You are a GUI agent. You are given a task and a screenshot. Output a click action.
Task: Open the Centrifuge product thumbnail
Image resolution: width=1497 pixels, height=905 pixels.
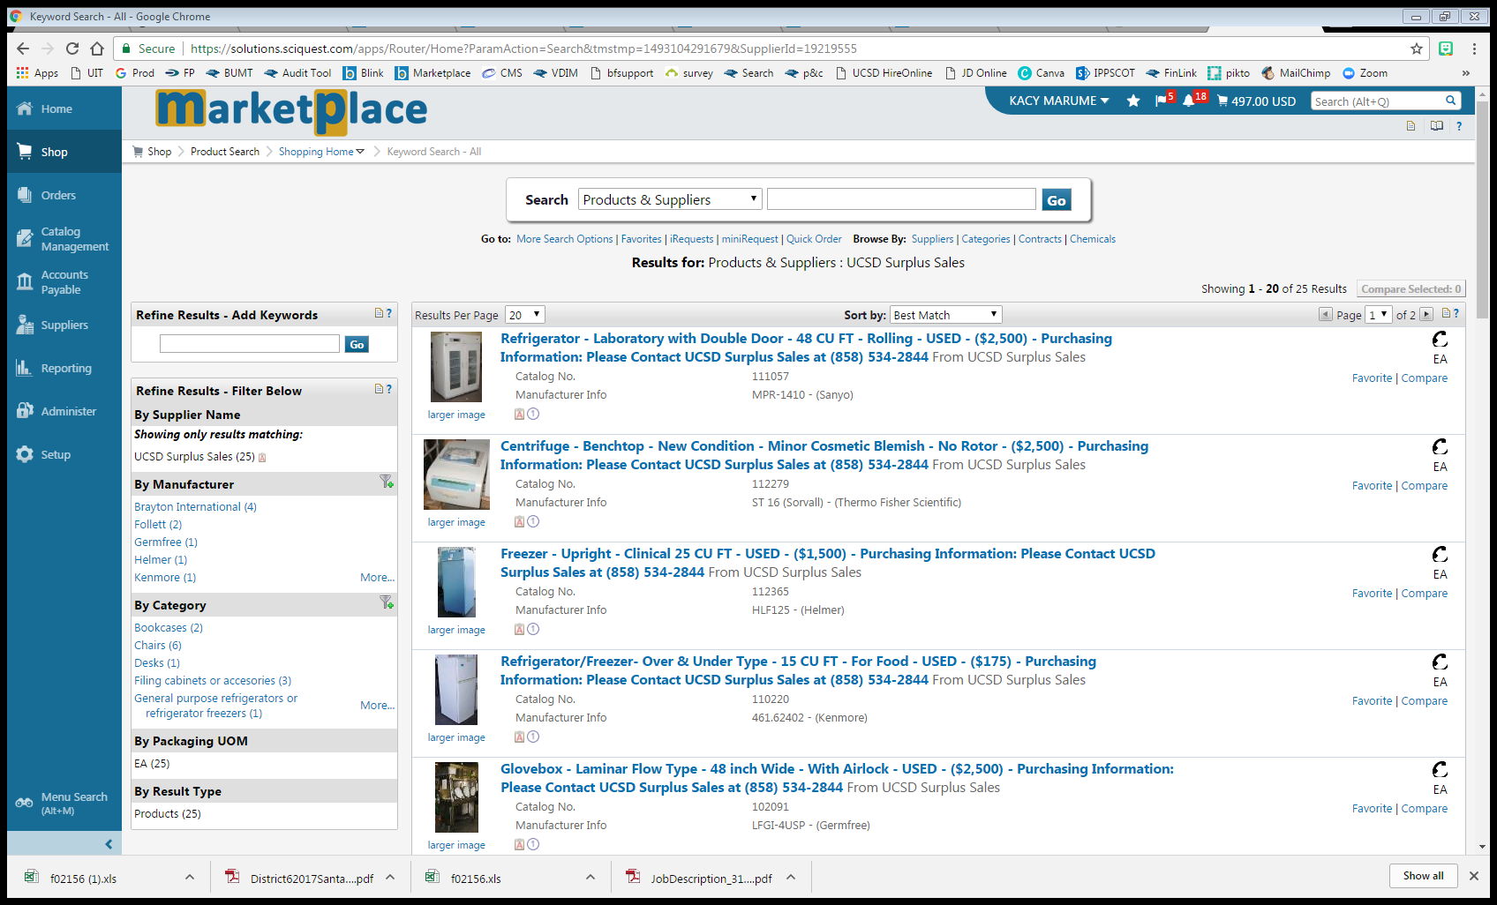(456, 475)
